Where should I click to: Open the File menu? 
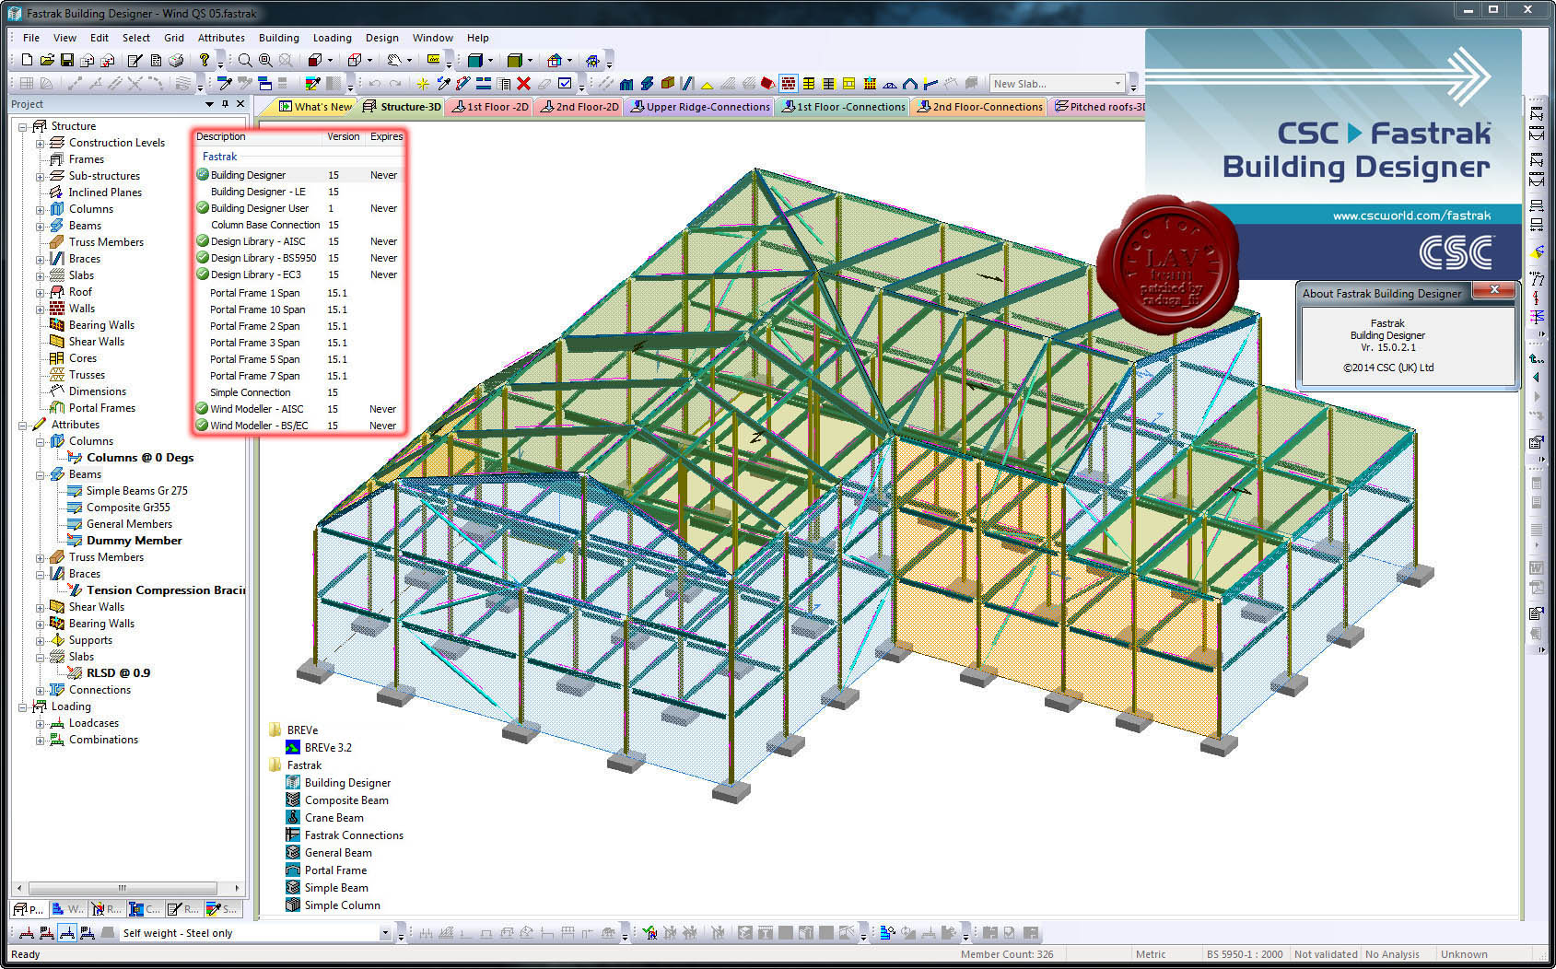coord(31,38)
